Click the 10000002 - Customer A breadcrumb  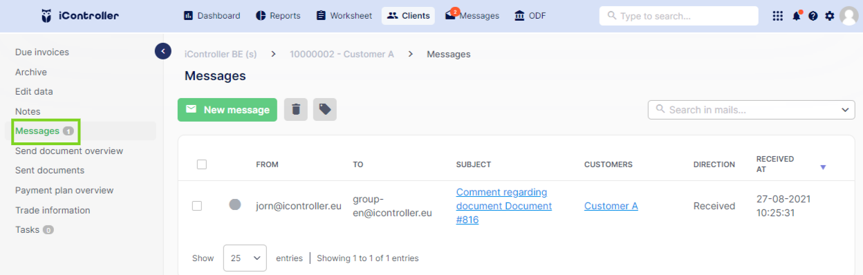click(342, 54)
